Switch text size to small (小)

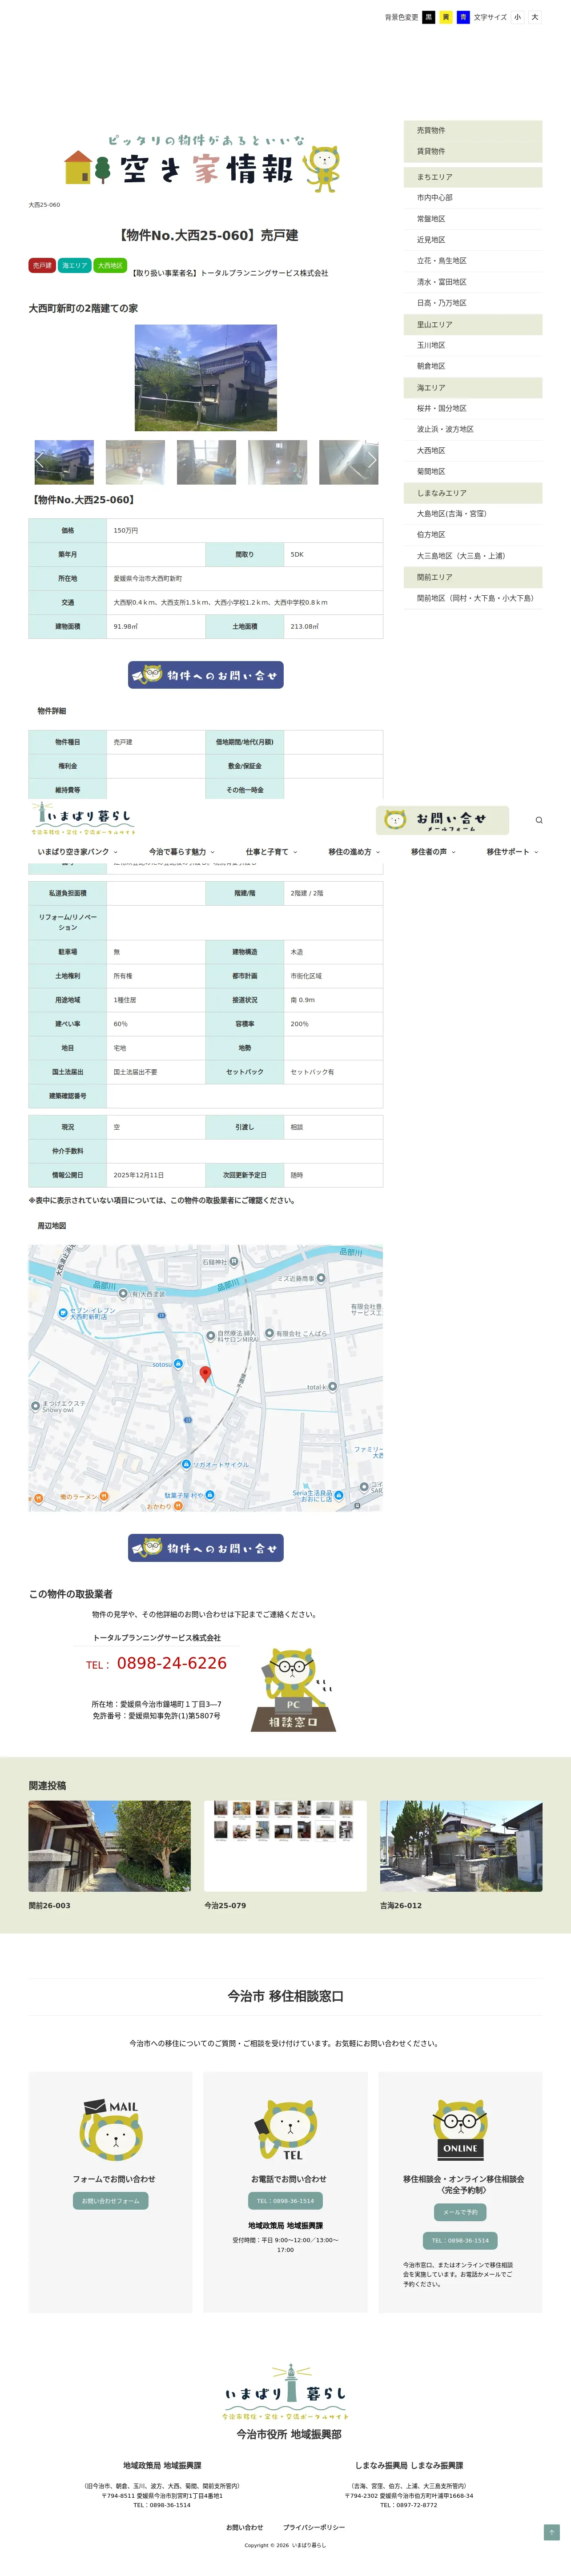pyautogui.click(x=517, y=17)
